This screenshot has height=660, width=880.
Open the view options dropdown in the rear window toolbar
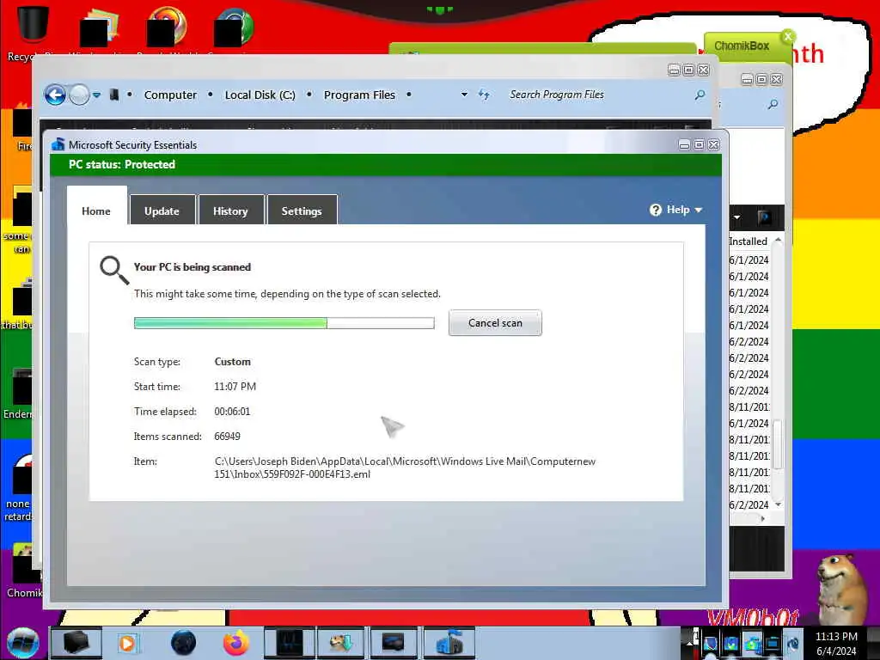pyautogui.click(x=736, y=217)
